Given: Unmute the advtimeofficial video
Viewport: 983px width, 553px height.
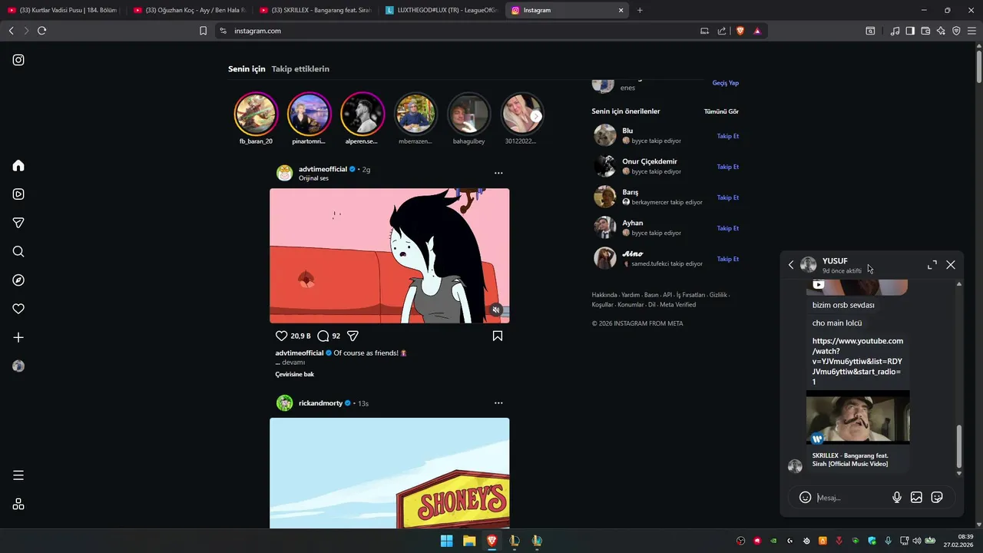Looking at the screenshot, I should 496,310.
